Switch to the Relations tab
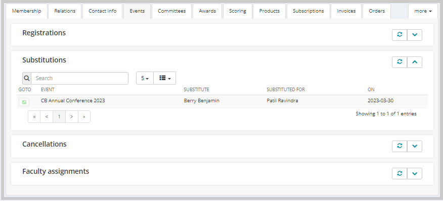The height and width of the screenshot is (201, 443). pos(65,11)
